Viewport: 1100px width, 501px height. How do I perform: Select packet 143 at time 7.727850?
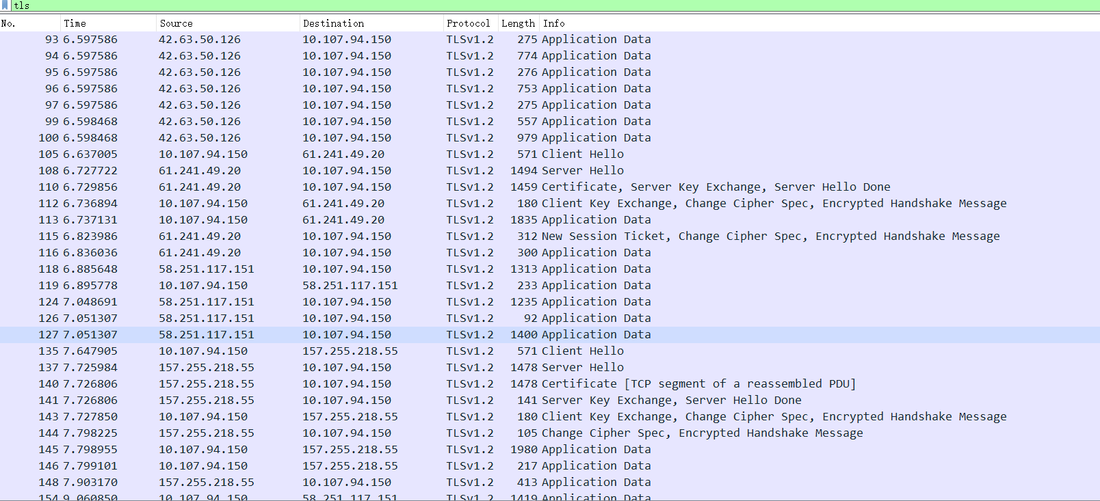click(550, 417)
